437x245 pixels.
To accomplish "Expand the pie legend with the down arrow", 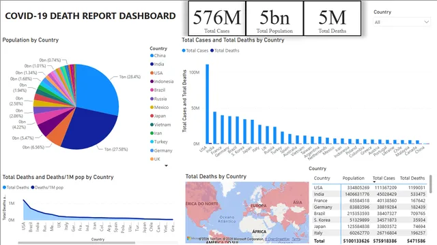I will tap(166, 165).
